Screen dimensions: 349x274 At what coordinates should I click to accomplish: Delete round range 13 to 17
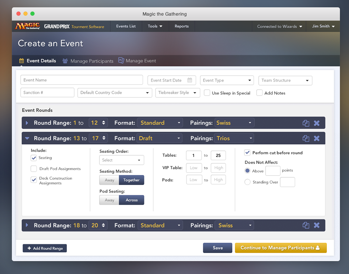(x=317, y=139)
